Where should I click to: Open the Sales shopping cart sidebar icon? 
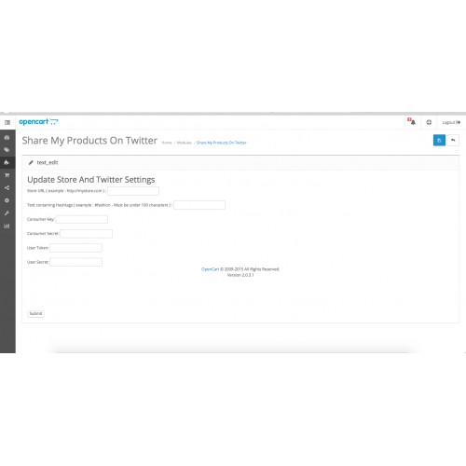(7, 175)
